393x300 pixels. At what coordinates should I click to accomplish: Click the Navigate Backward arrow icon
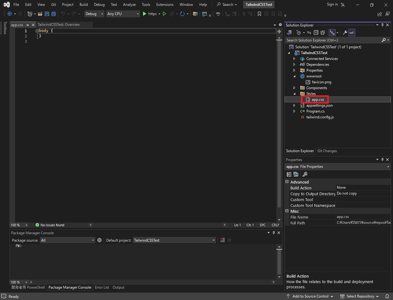coord(10,14)
